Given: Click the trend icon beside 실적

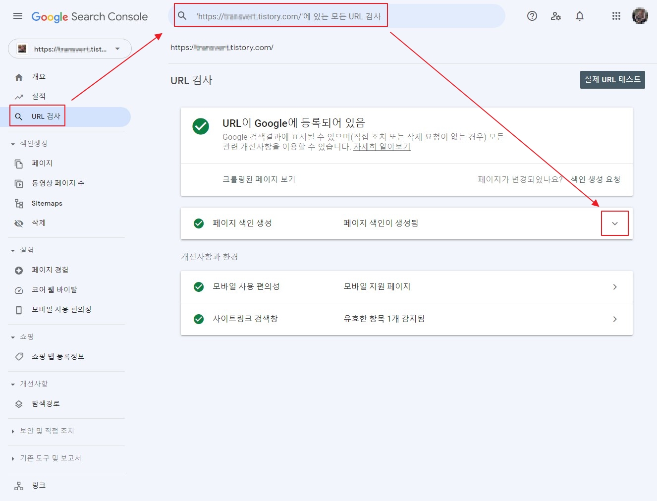Looking at the screenshot, I should [19, 97].
